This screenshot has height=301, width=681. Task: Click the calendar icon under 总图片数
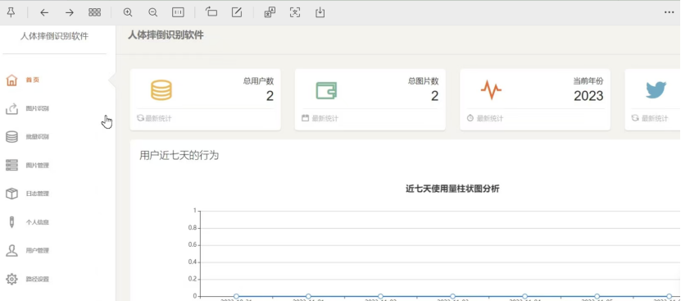(306, 118)
